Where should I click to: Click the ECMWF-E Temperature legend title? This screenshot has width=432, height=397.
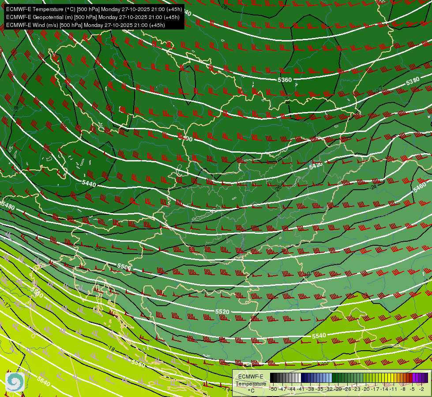(x=251, y=380)
